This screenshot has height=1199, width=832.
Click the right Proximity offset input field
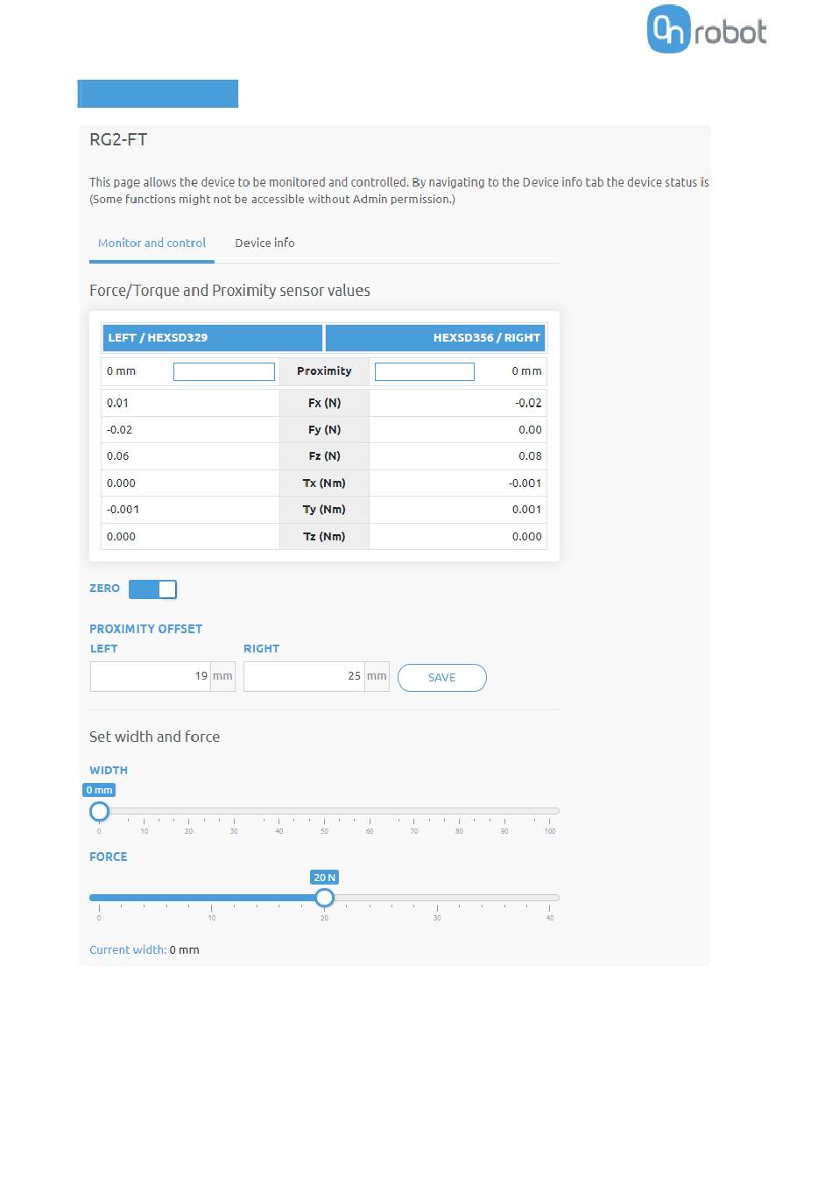pyautogui.click(x=303, y=676)
